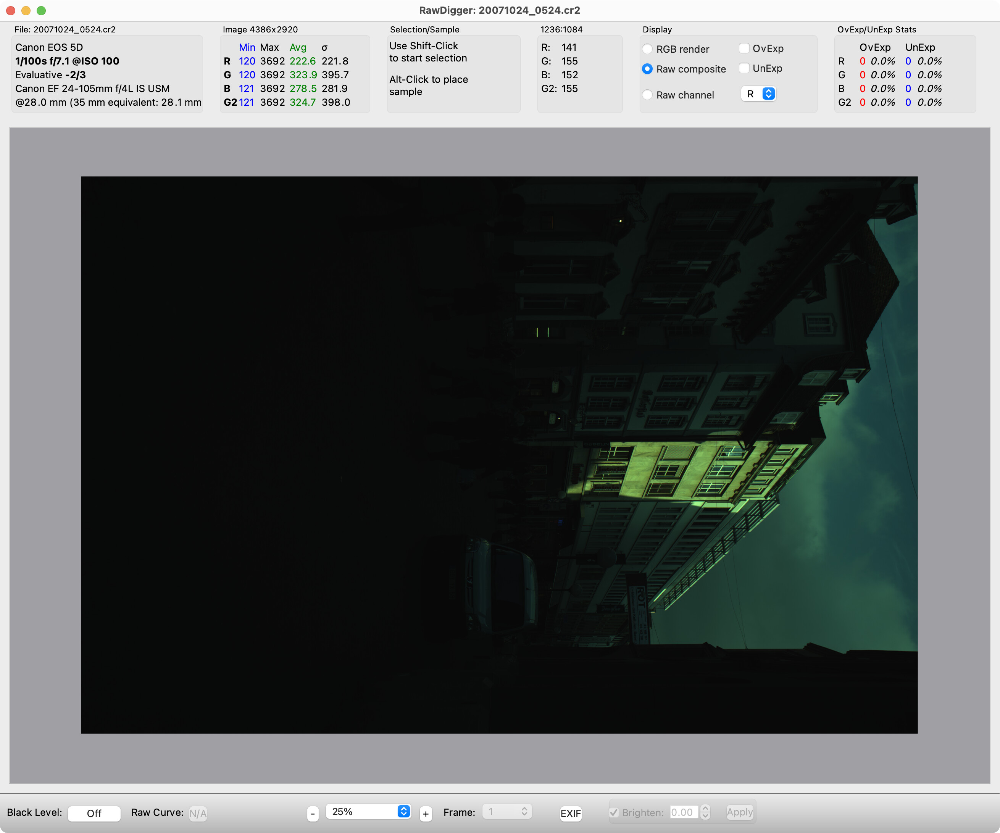Click the Brighten value stepper arrows
The width and height of the screenshot is (1000, 833).
tap(706, 812)
